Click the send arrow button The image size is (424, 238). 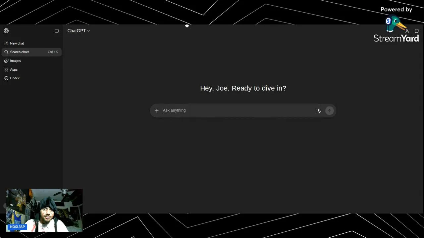coord(329,111)
